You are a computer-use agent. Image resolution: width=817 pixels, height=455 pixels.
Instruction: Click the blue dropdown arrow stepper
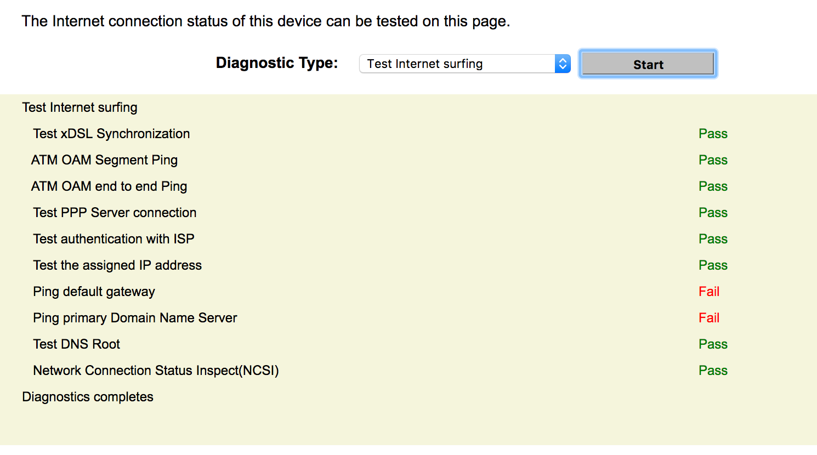coord(563,64)
